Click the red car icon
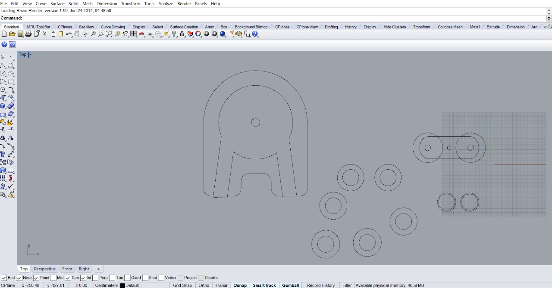The height and width of the screenshot is (288, 552). [x=142, y=34]
